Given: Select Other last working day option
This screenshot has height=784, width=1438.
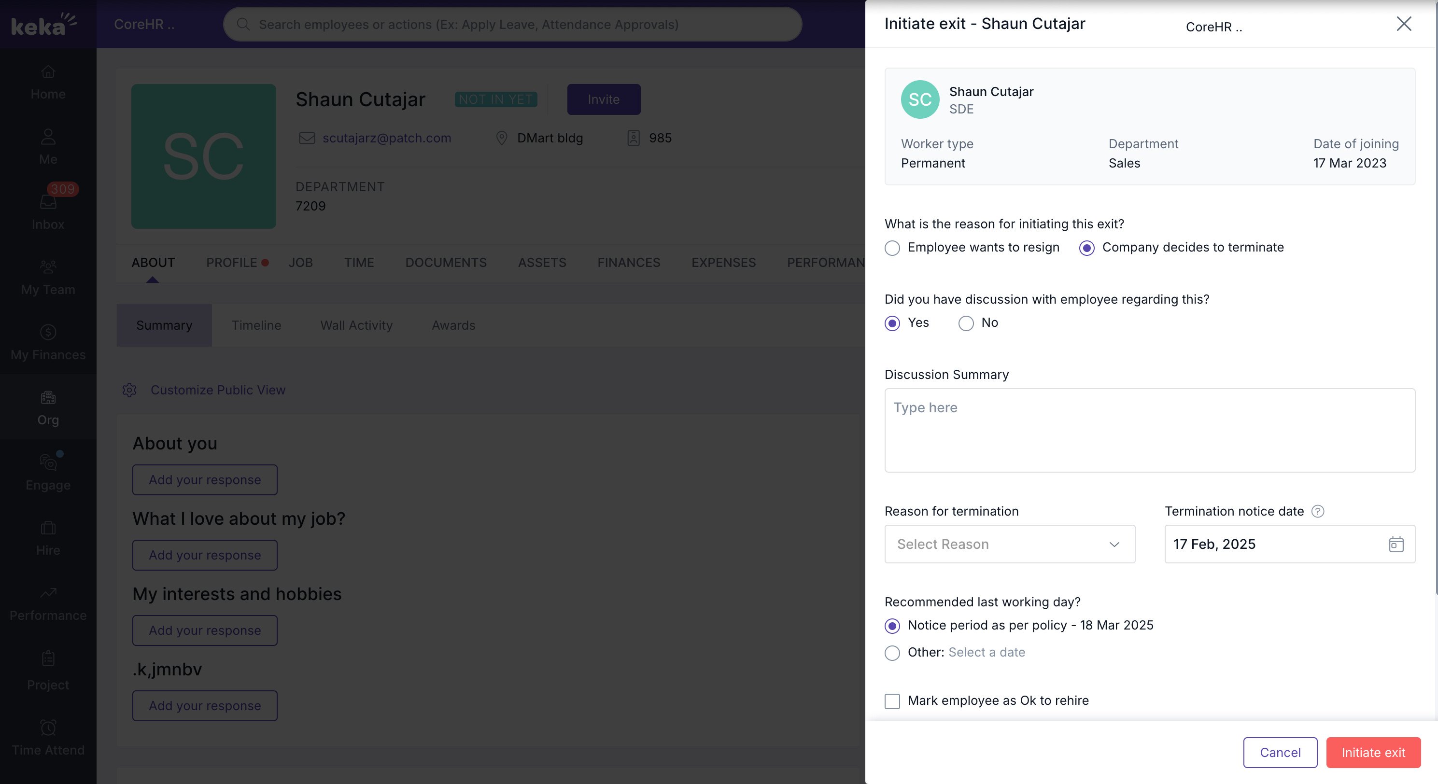Looking at the screenshot, I should [892, 653].
